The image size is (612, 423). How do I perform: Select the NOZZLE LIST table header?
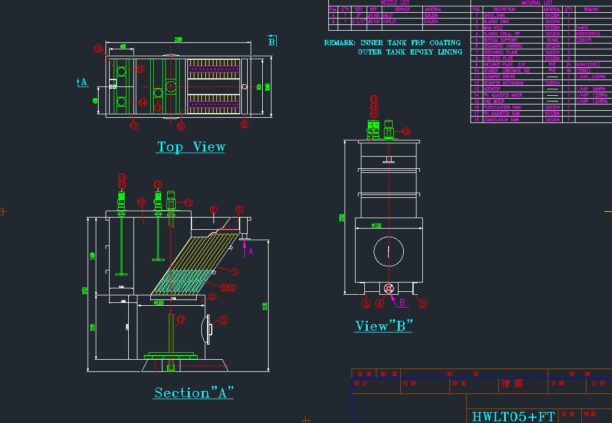399,3
